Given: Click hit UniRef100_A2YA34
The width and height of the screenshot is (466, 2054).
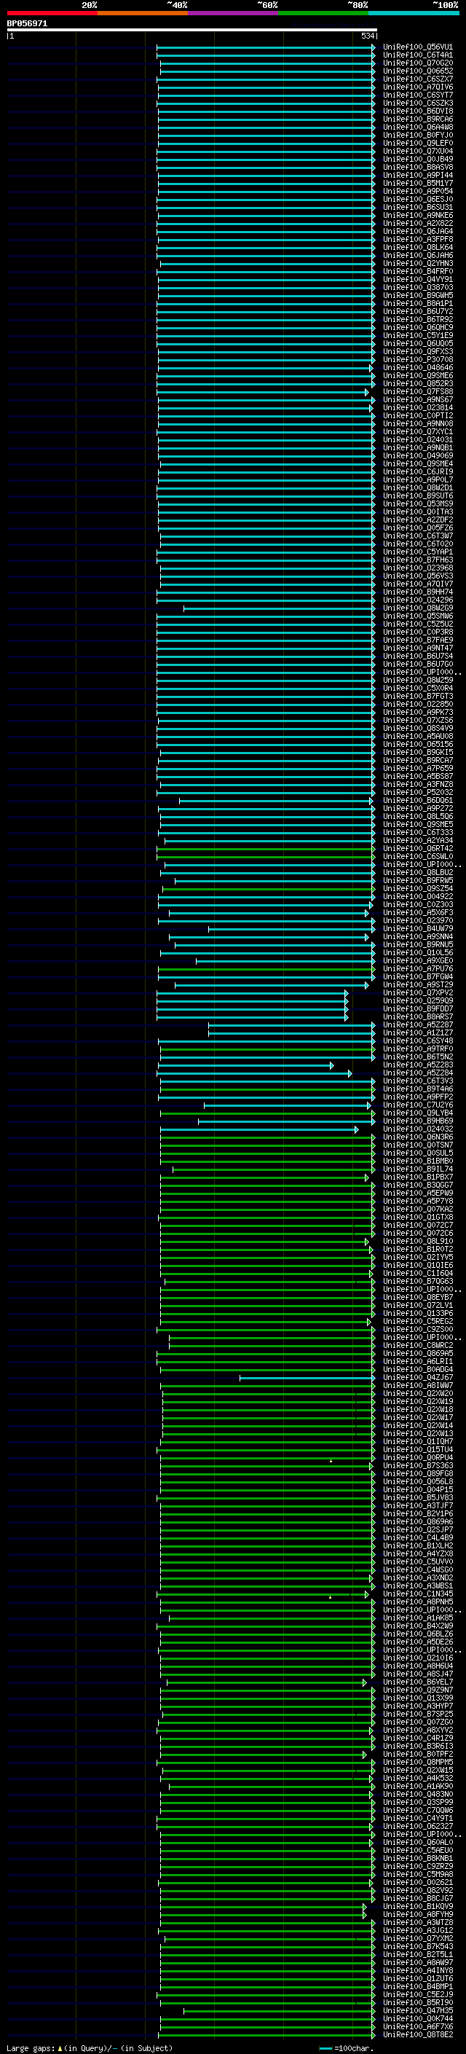Looking at the screenshot, I should [417, 840].
